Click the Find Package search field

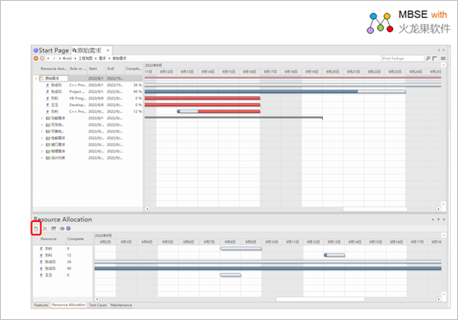tap(403, 58)
